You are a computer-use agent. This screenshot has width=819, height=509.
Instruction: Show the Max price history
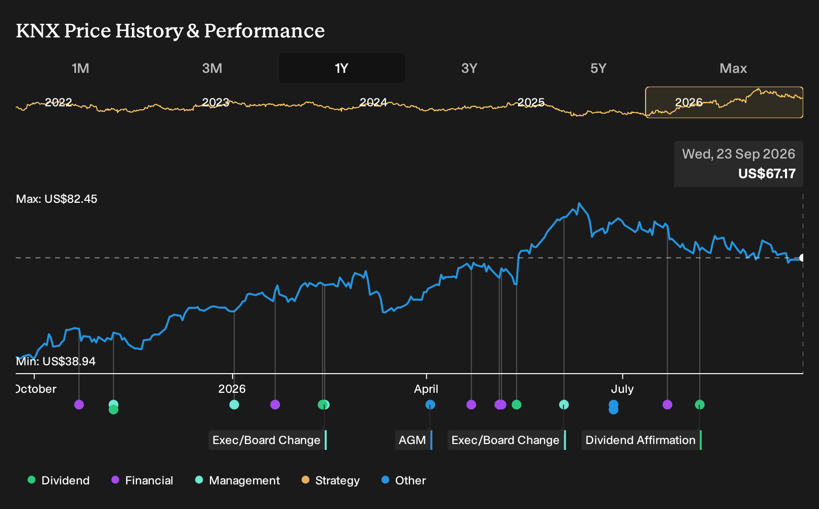[x=733, y=68]
